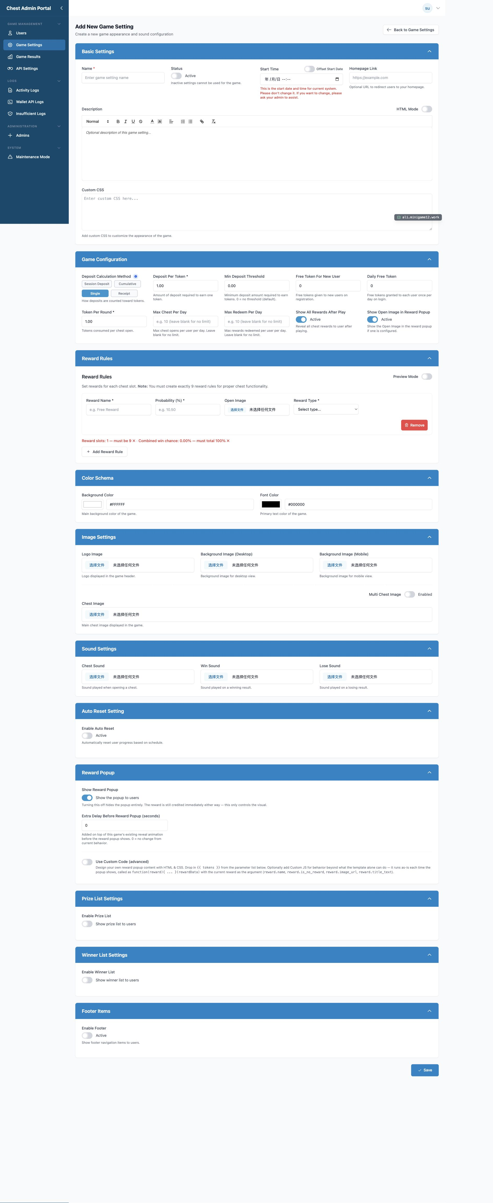Toggle the Status Active switch
Image resolution: width=493 pixels, height=1203 pixels.
point(176,76)
